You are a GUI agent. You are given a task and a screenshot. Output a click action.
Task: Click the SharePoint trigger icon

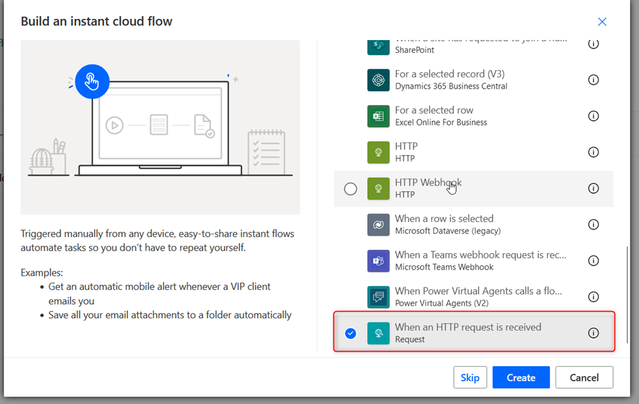point(378,47)
